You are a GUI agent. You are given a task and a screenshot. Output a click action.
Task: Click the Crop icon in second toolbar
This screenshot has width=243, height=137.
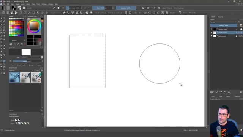coord(145,13)
